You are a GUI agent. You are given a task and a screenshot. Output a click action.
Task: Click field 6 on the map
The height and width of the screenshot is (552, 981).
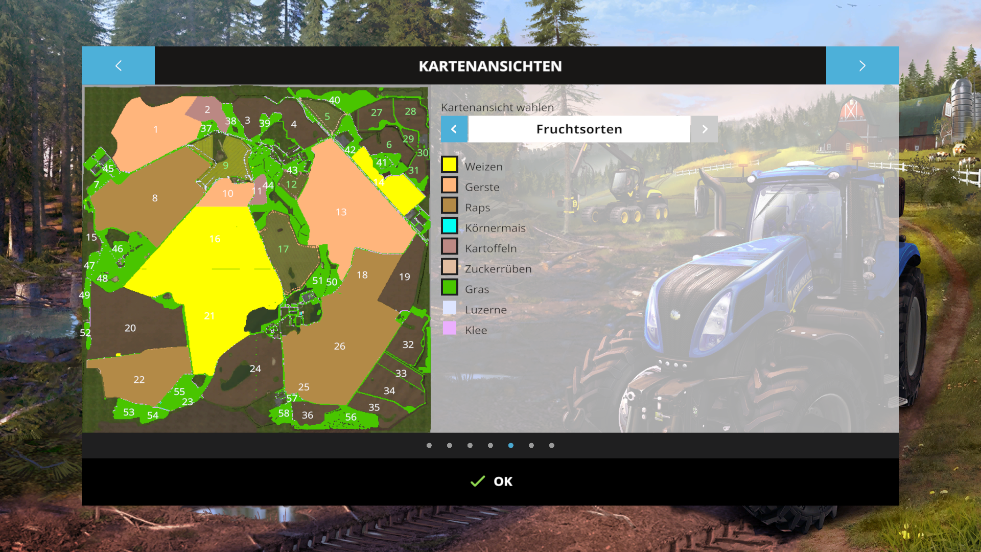coord(389,145)
